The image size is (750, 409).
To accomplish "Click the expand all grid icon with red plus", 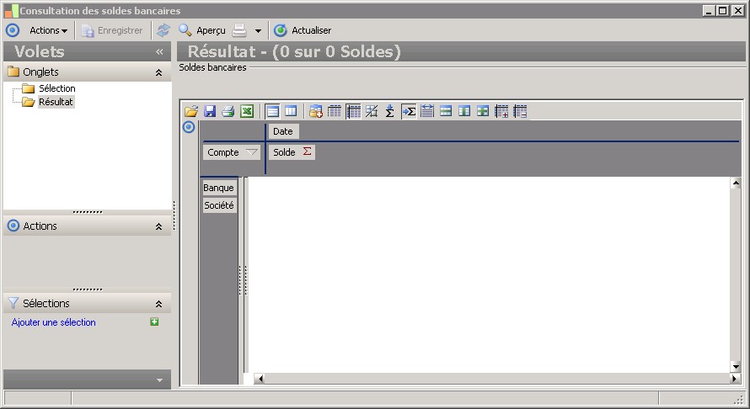I will (x=501, y=111).
